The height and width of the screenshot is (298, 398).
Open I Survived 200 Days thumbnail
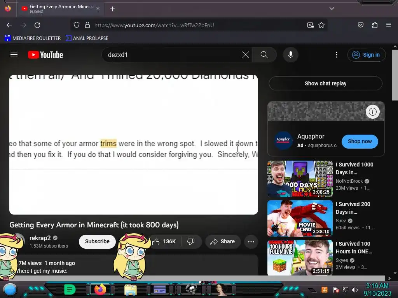pyautogui.click(x=300, y=218)
